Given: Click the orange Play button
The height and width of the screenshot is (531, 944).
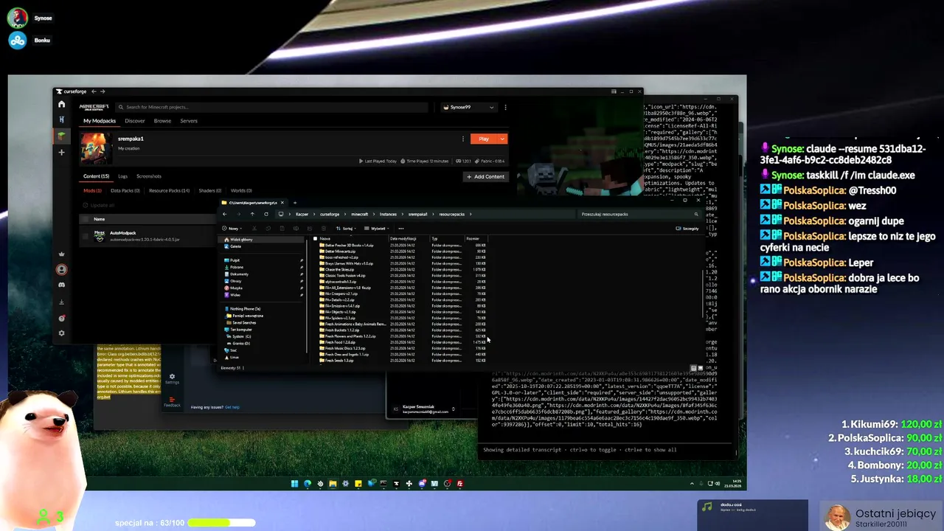Looking at the screenshot, I should tap(484, 139).
